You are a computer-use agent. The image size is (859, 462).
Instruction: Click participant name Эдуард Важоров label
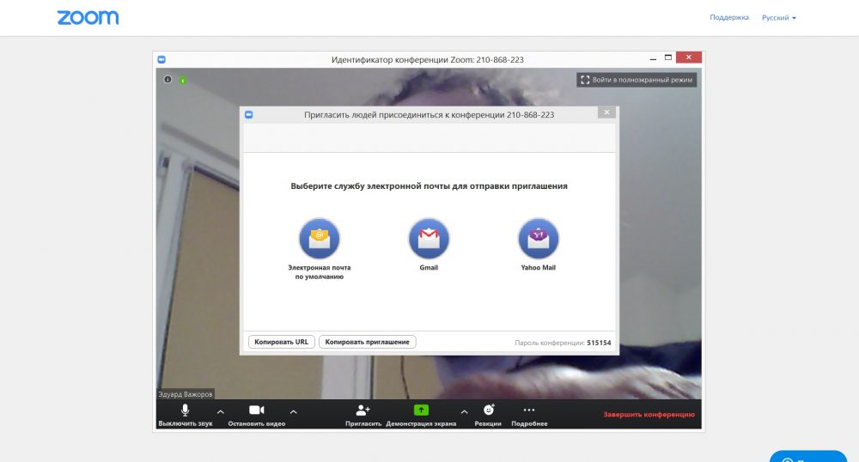tap(186, 394)
